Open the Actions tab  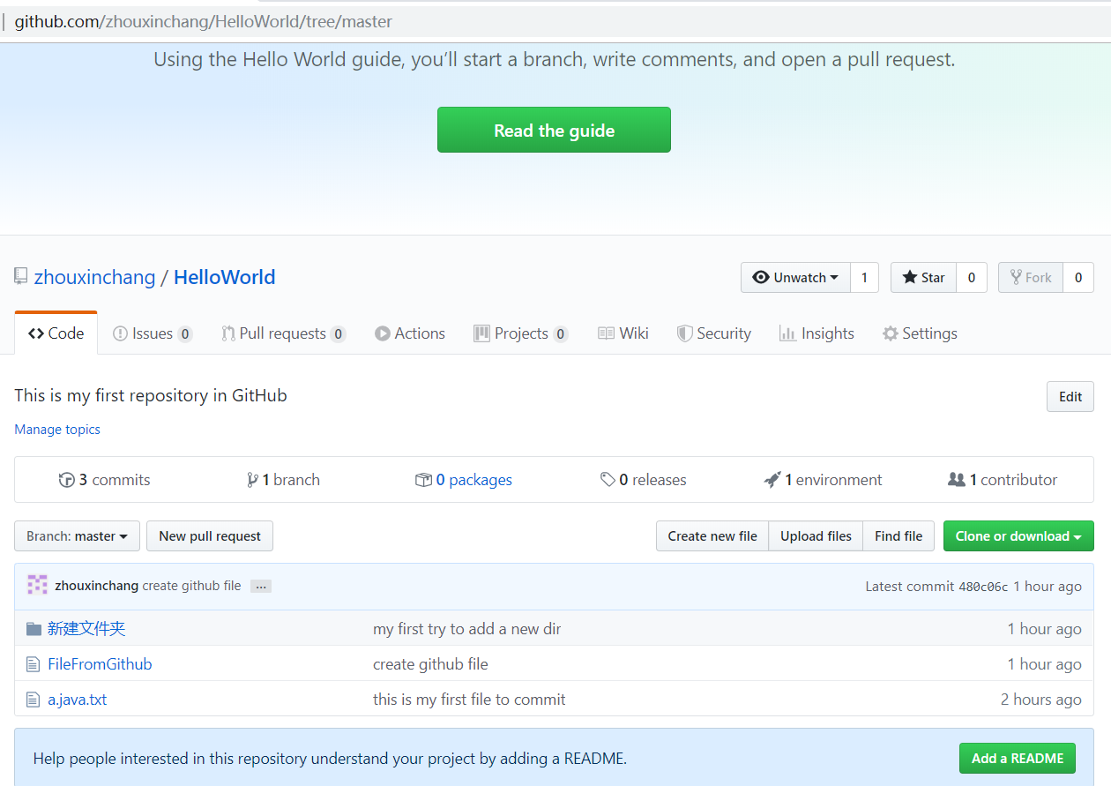(410, 333)
